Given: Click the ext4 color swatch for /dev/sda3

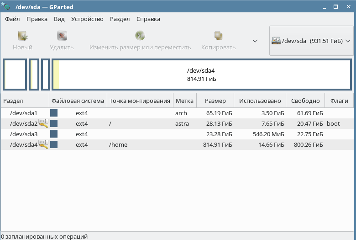Looking at the screenshot, I should (54, 134).
